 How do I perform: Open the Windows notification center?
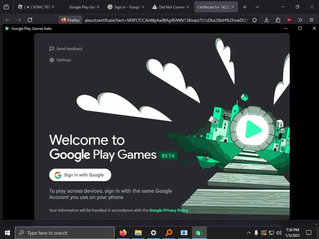point(309,233)
